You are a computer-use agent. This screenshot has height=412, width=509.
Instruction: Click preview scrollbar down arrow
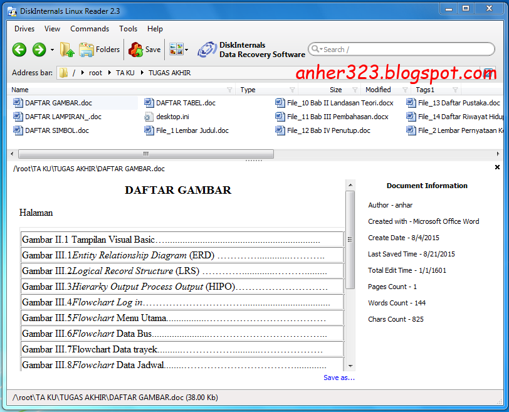point(350,366)
